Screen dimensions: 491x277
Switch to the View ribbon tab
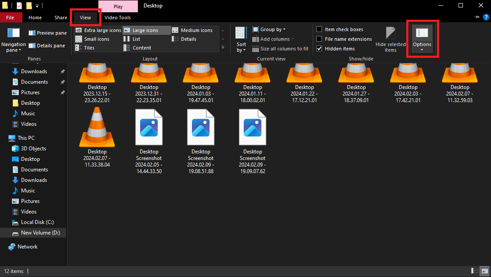pos(86,18)
